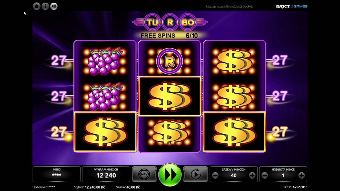Open the game info button
The height and width of the screenshot is (191, 340).
45,6
